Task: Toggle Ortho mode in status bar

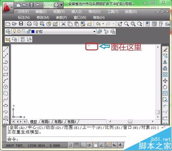Action: coord(83,145)
